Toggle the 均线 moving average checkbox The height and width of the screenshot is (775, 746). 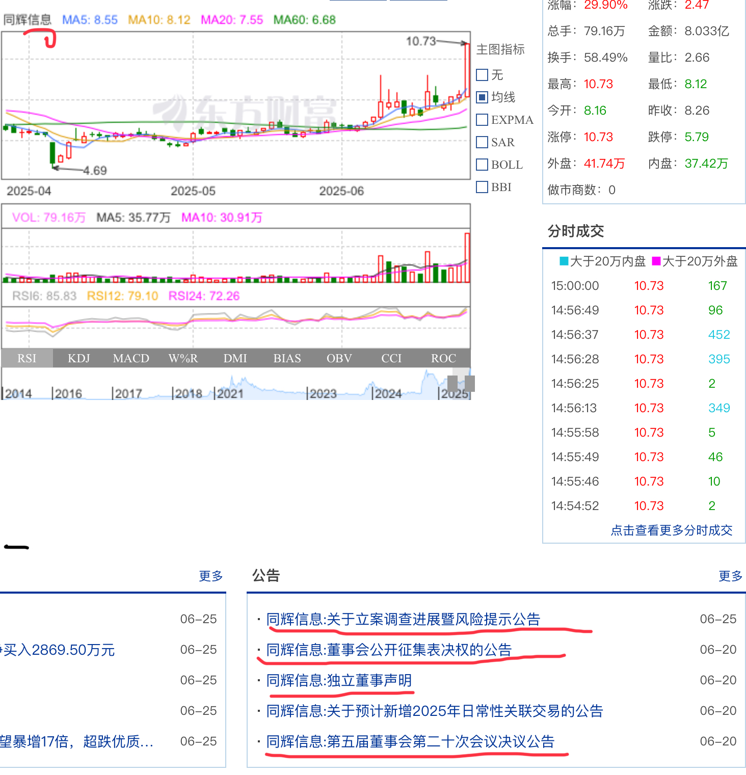click(x=482, y=97)
